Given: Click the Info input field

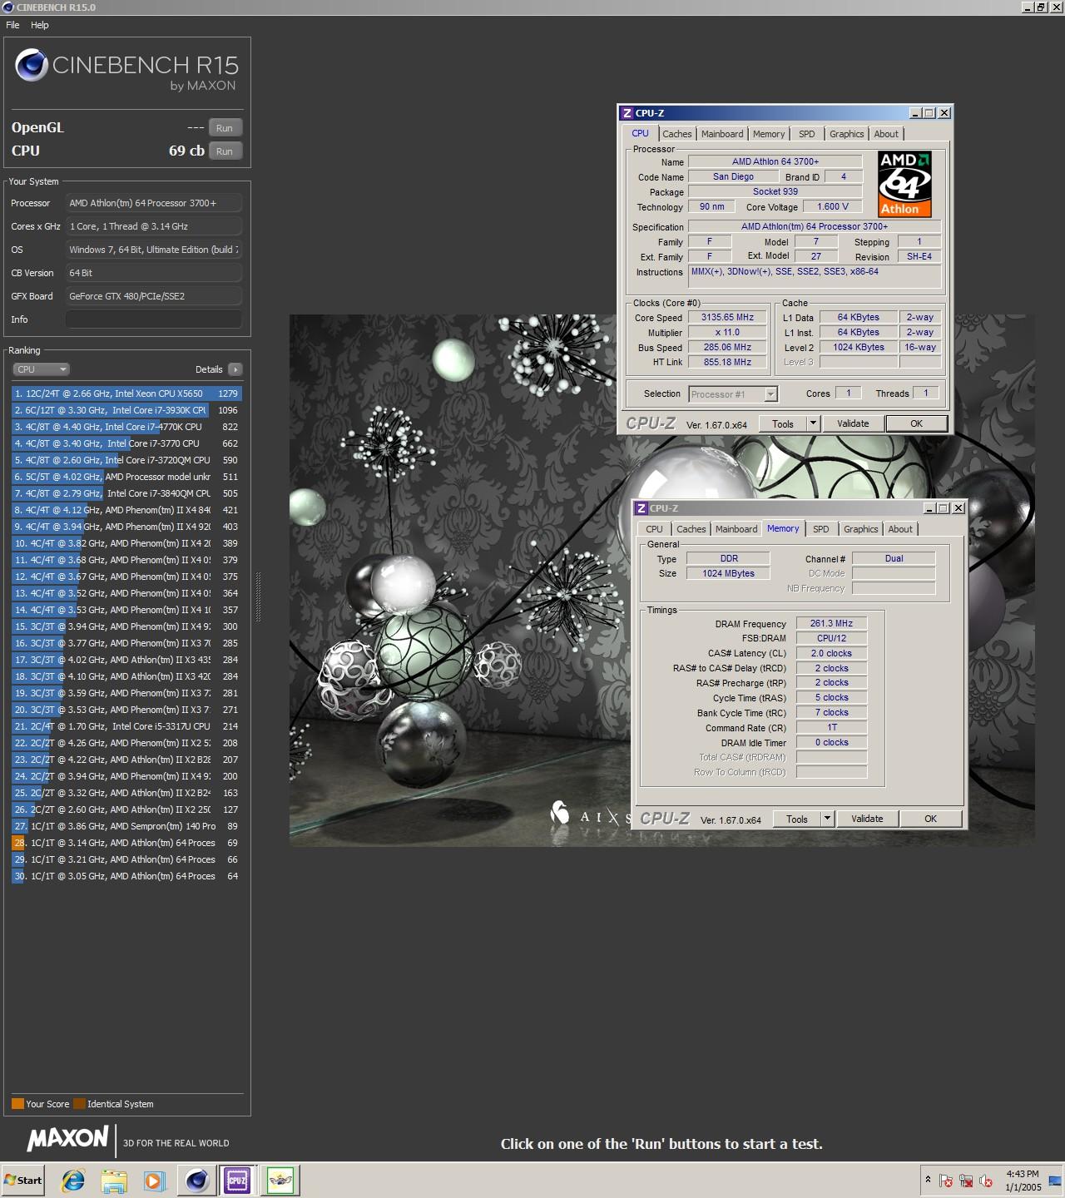Looking at the screenshot, I should pyautogui.click(x=154, y=319).
